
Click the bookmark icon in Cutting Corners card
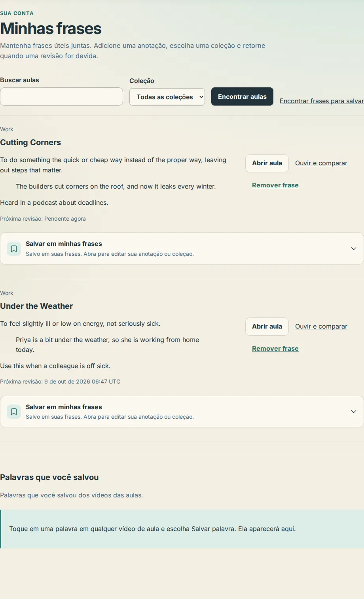coord(14,249)
